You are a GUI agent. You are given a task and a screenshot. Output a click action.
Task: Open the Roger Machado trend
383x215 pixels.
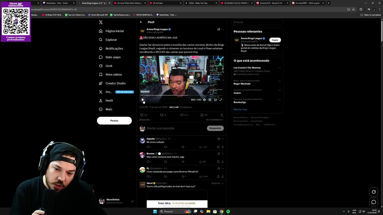coord(242,84)
